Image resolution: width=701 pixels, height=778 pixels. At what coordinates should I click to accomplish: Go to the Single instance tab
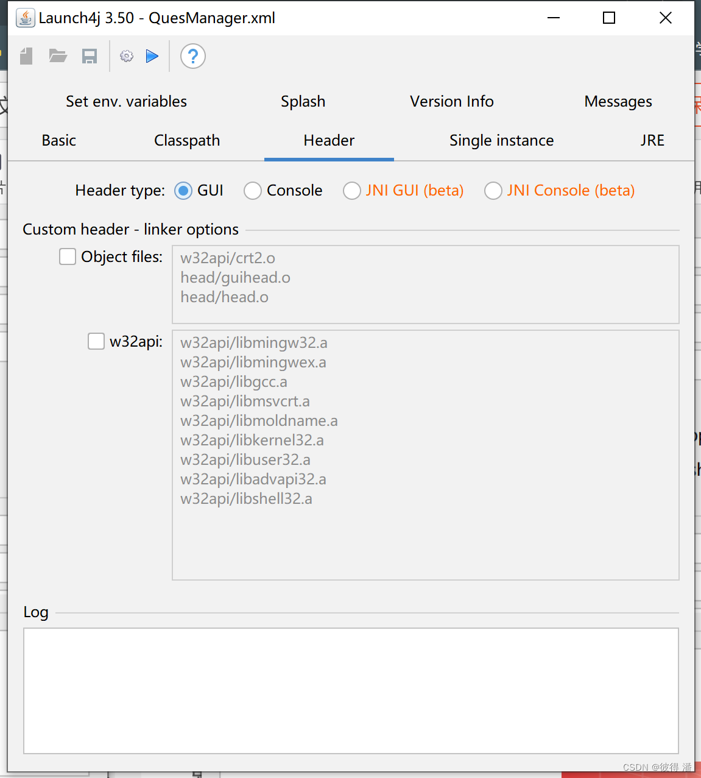502,140
